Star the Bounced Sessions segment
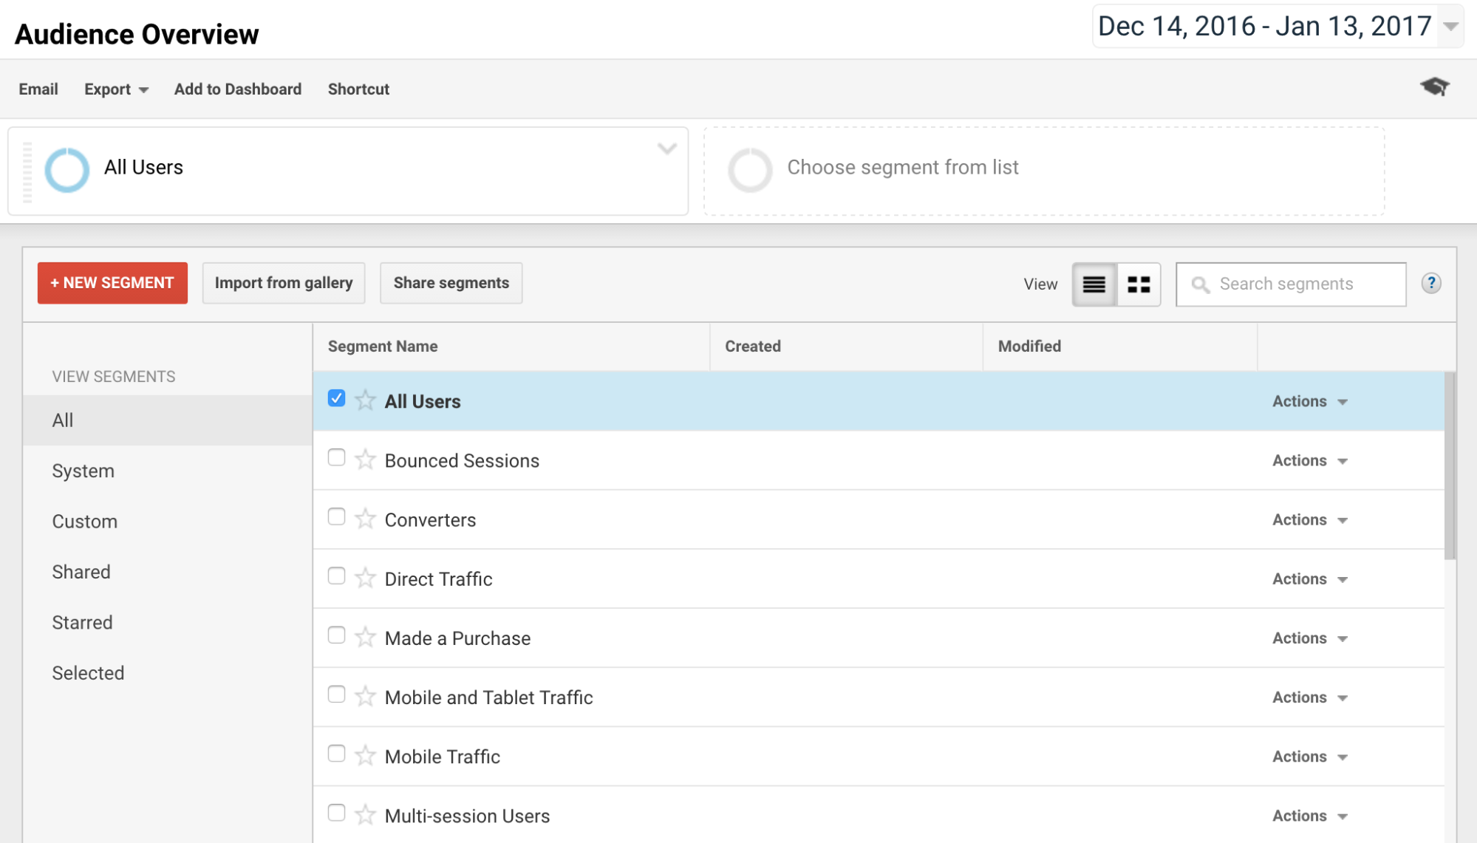 coord(365,460)
